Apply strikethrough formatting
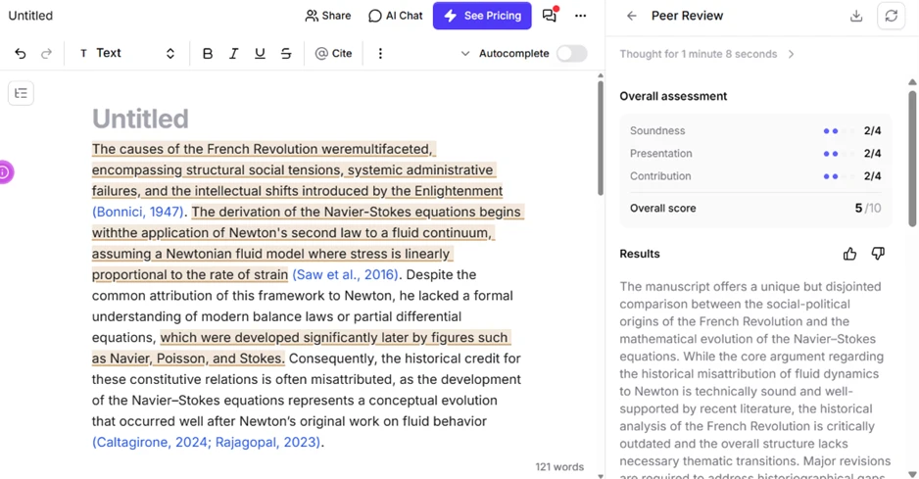 [x=286, y=53]
